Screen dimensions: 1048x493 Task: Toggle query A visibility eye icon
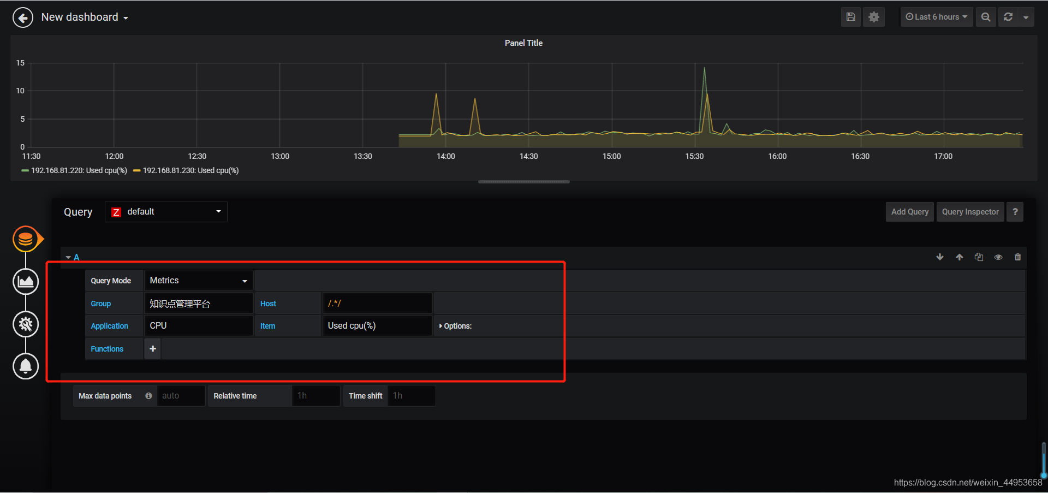point(998,257)
